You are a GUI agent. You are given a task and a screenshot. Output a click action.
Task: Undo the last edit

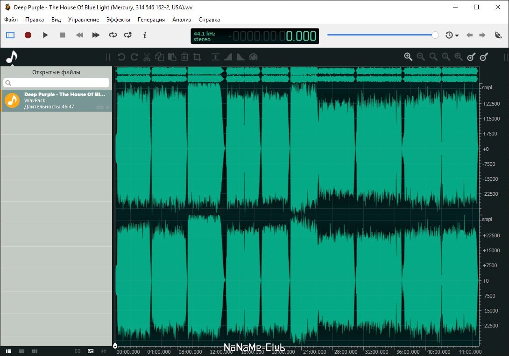click(121, 57)
